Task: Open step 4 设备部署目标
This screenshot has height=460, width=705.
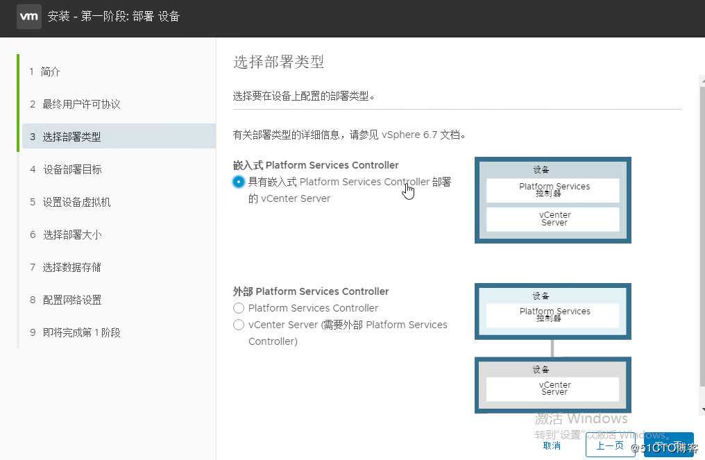Action: (x=66, y=169)
